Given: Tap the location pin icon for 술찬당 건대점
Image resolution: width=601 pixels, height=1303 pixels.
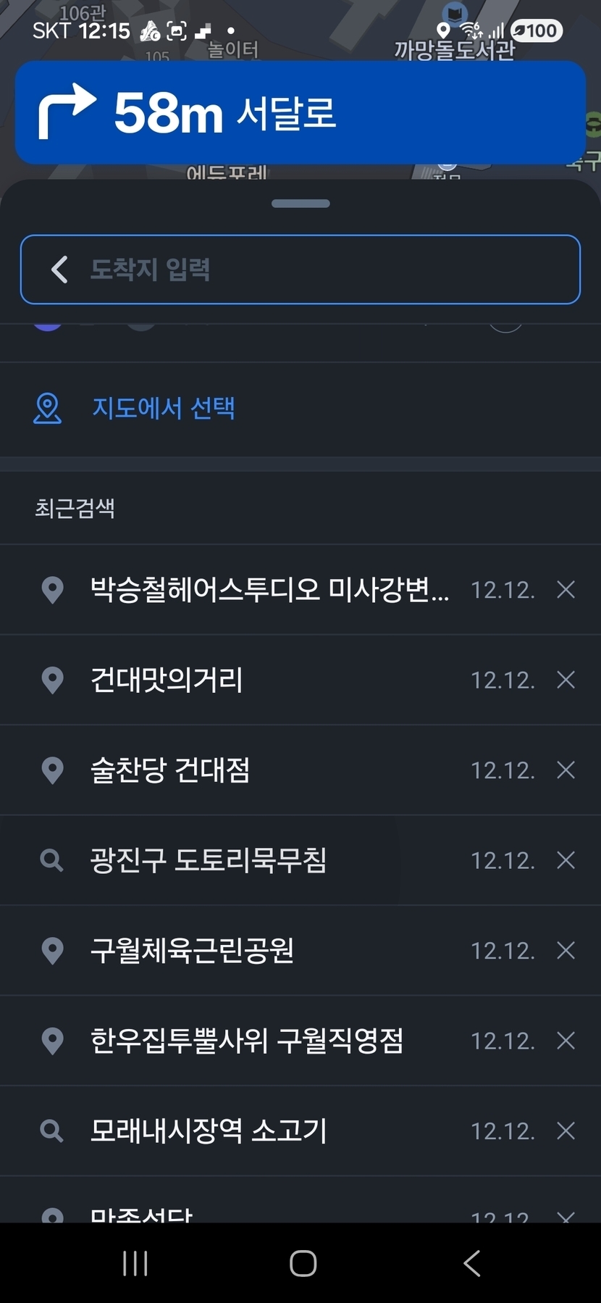Looking at the screenshot, I should [x=52, y=770].
